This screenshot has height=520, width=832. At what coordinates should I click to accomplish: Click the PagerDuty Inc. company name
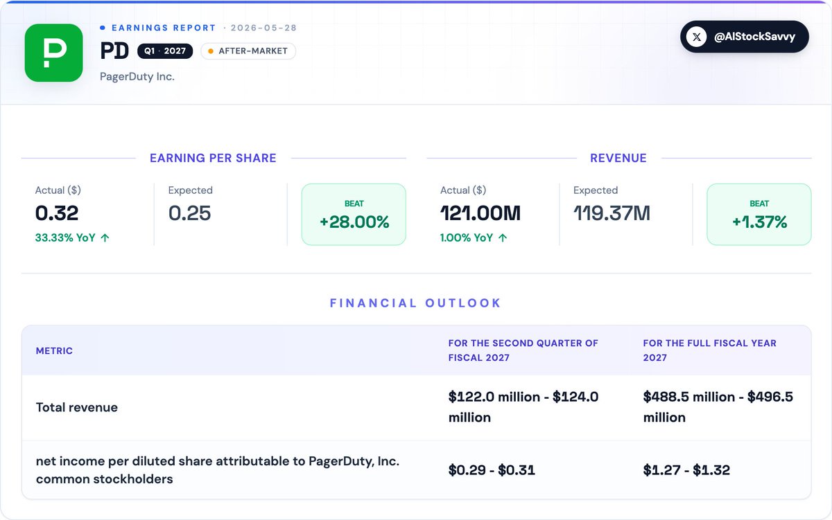pyautogui.click(x=137, y=76)
